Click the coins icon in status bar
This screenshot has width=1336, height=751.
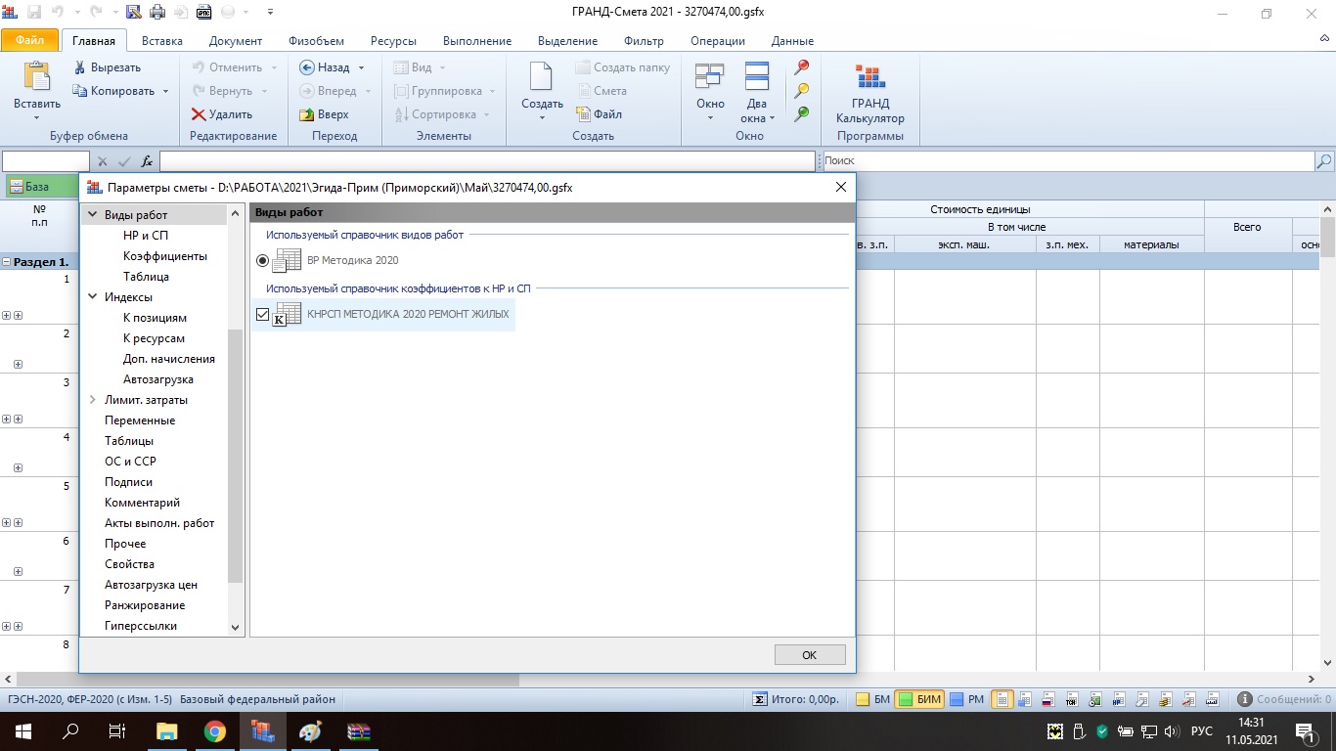1165,699
